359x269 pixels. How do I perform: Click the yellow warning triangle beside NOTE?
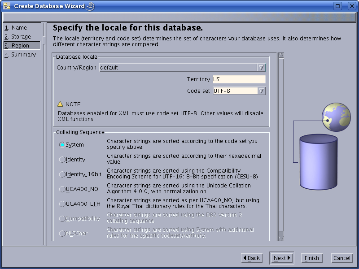click(x=60, y=104)
